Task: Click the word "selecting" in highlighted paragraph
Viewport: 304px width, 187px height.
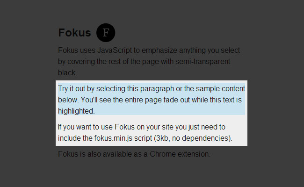Action: tap(119, 89)
